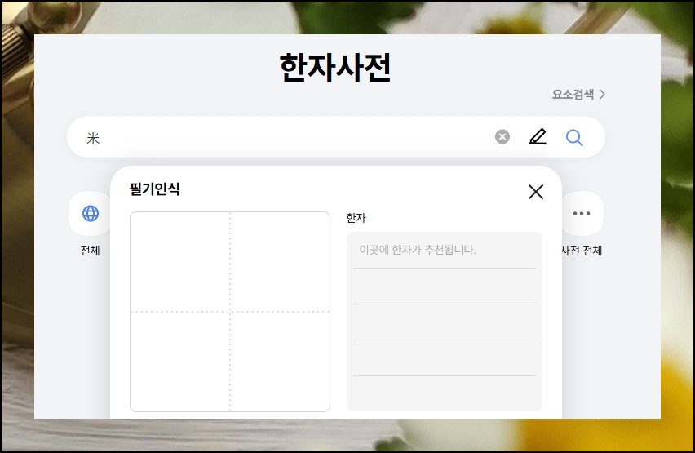Viewport: 695px width, 453px height.
Task: Open the three-dot more dictionaries icon
Action: (581, 213)
